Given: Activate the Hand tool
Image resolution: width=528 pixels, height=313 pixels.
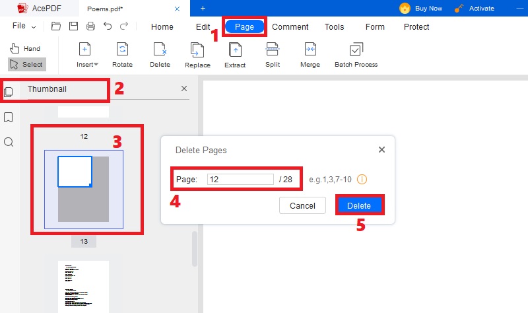Looking at the screenshot, I should point(25,48).
